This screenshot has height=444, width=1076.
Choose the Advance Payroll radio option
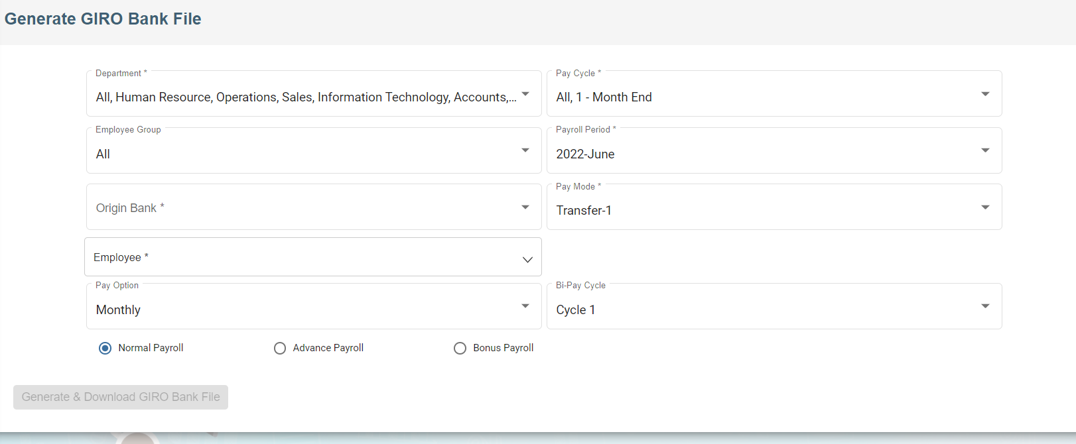[280, 349]
